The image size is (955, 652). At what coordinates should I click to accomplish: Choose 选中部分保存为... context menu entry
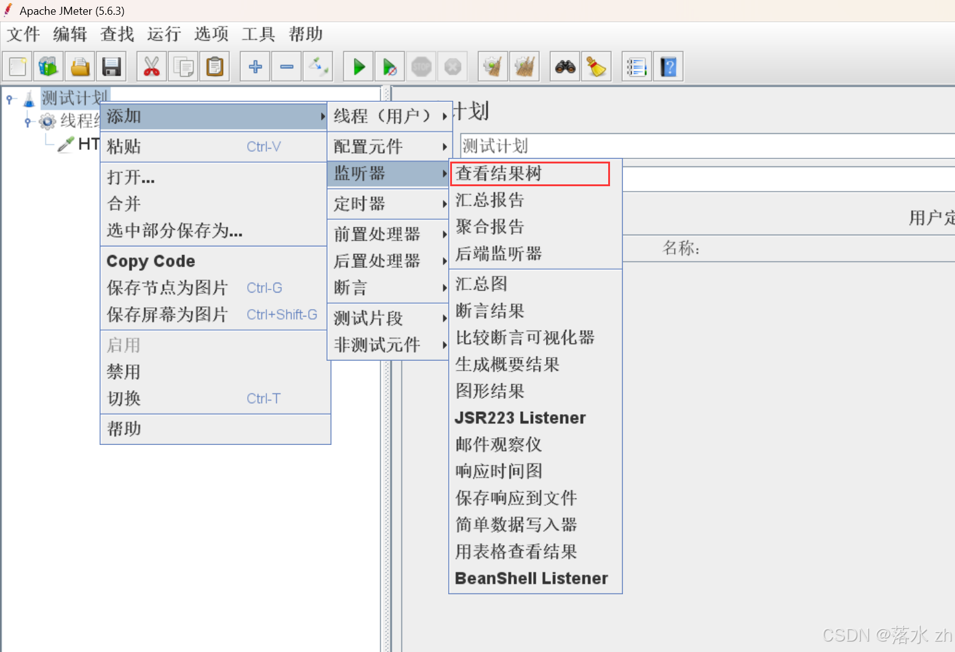[x=215, y=230]
